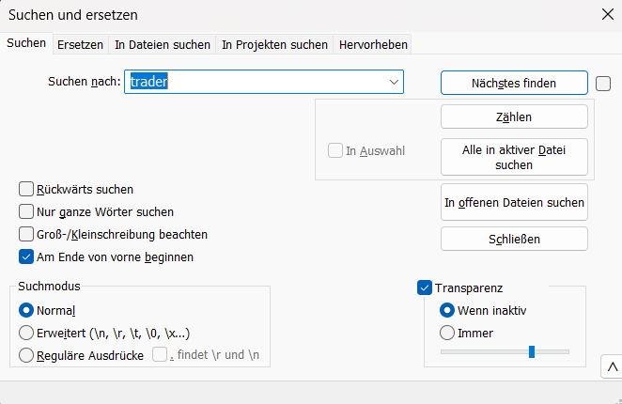Click In offenen Dateien suchen
The height and width of the screenshot is (404, 622).
point(514,202)
